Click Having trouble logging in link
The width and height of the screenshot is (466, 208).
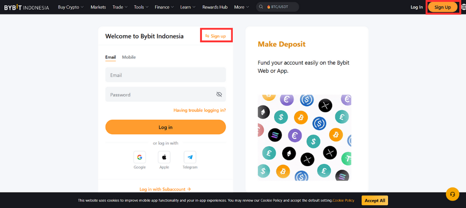pyautogui.click(x=200, y=110)
